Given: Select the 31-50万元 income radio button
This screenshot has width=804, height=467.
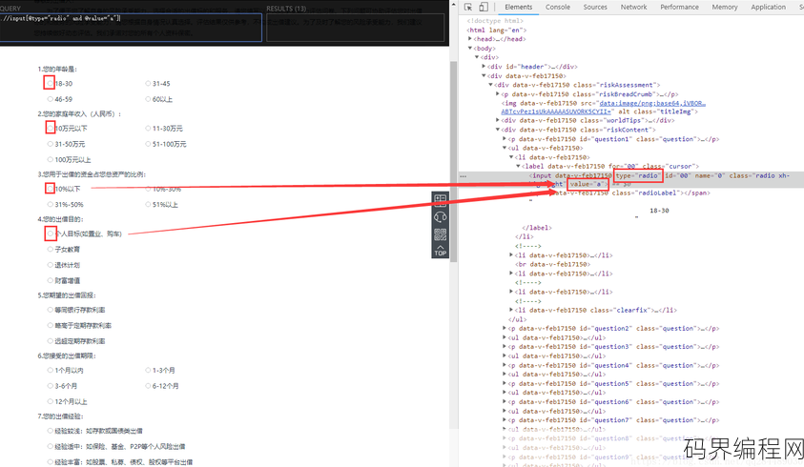Looking at the screenshot, I should click(51, 144).
